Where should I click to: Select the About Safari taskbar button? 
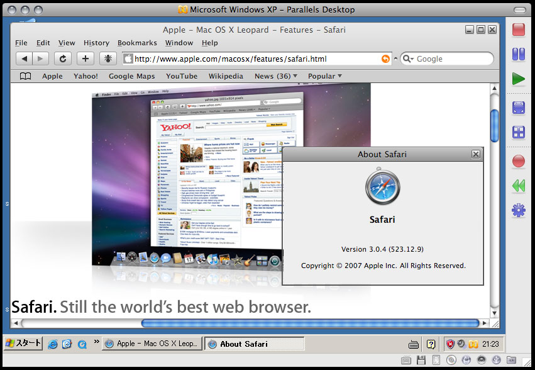(255, 344)
